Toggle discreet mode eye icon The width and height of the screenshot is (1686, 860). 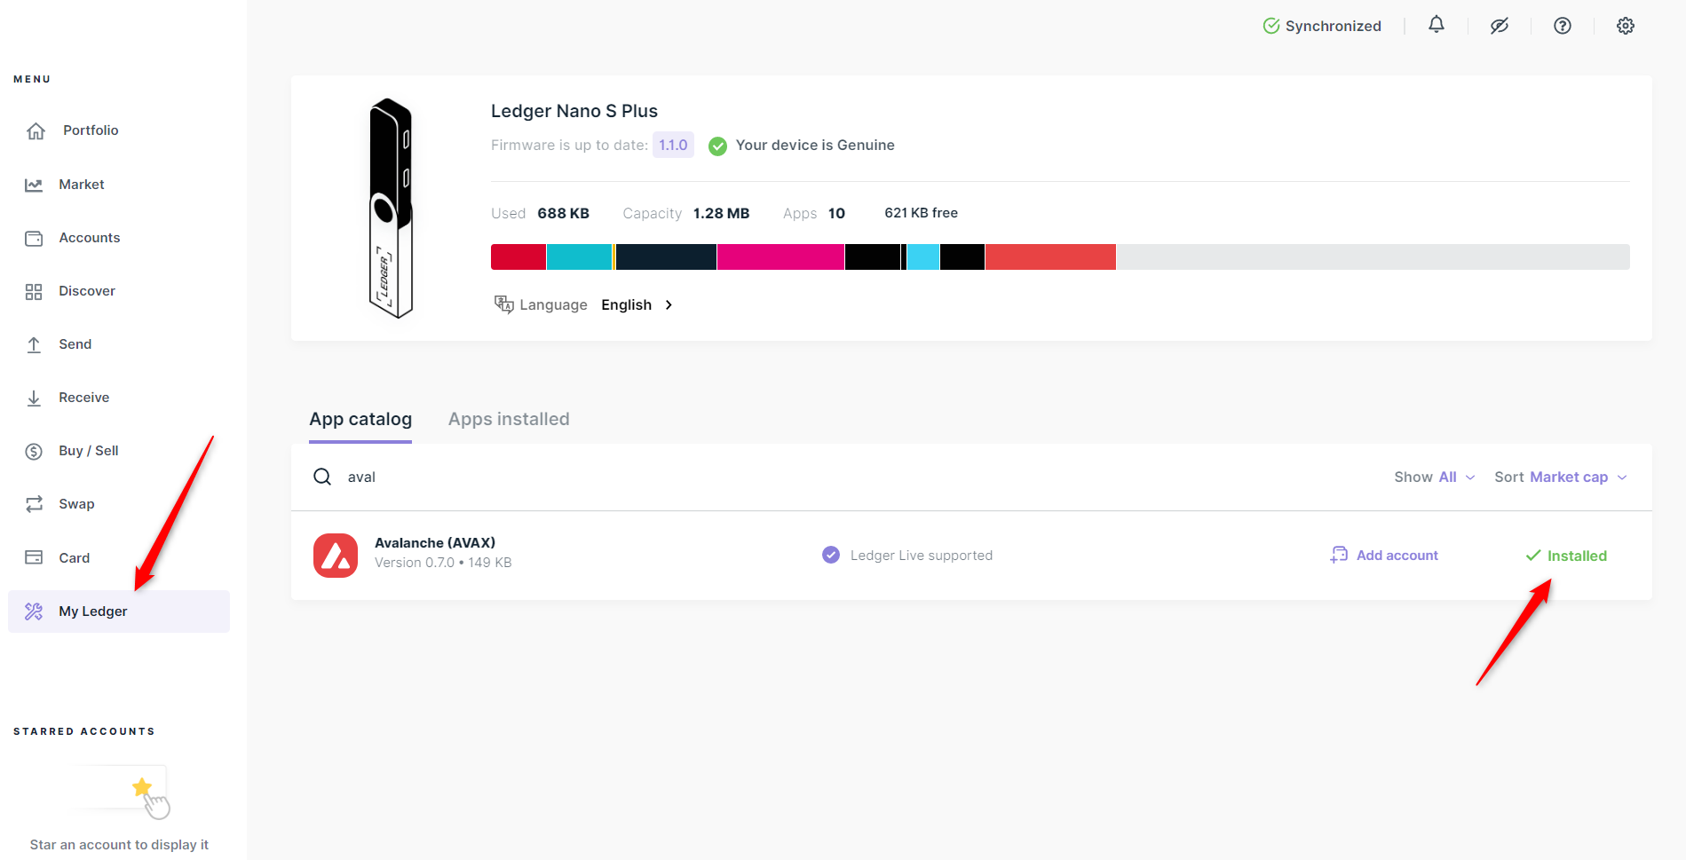(1499, 26)
